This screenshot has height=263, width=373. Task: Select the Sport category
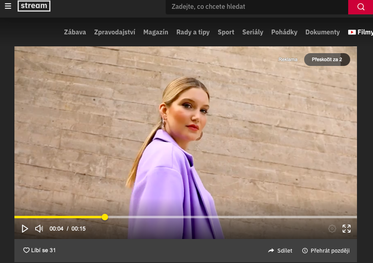coord(226,32)
